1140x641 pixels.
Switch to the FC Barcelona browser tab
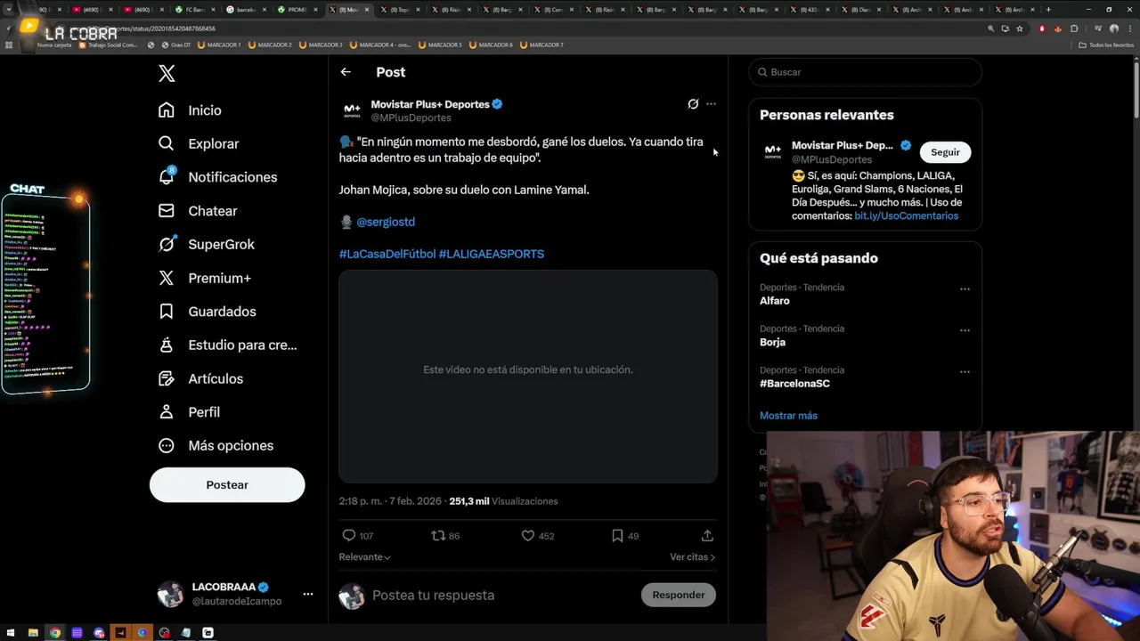pos(196,10)
